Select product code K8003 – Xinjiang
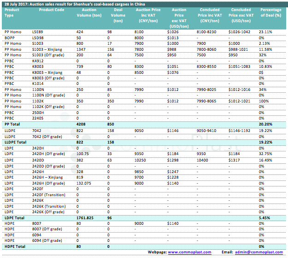The width and height of the screenshot is (288, 258). (x=47, y=72)
